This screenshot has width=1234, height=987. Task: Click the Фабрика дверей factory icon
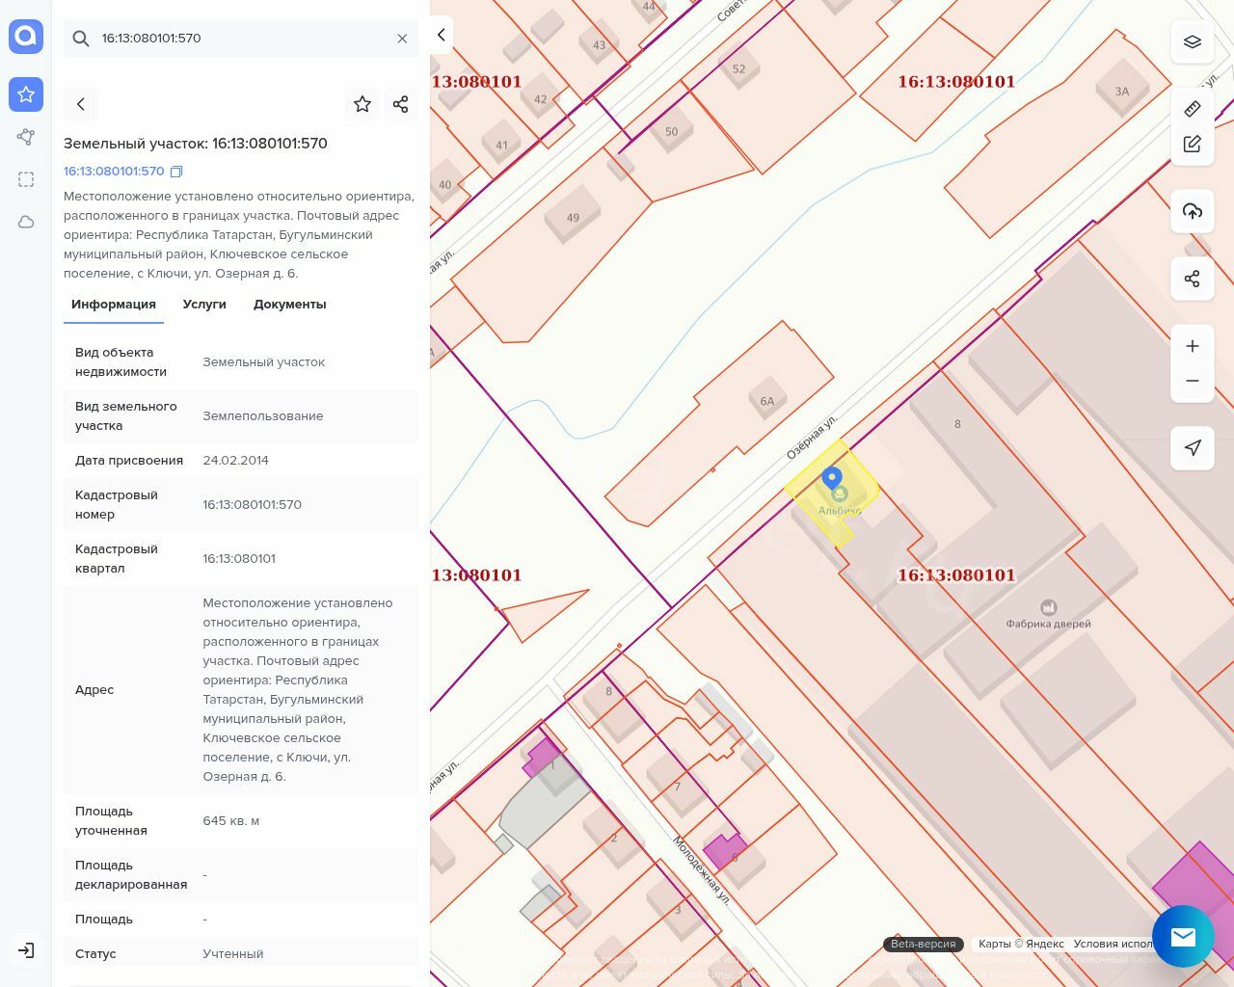[x=1049, y=607]
